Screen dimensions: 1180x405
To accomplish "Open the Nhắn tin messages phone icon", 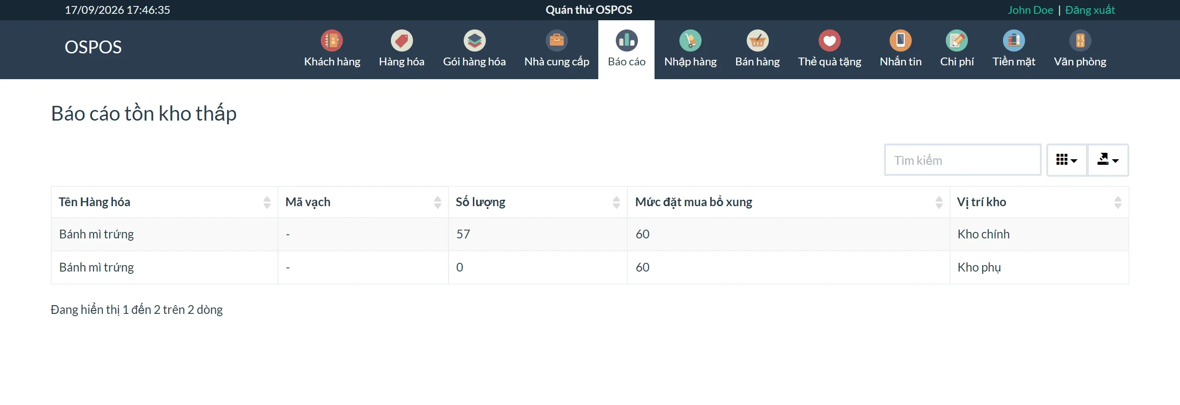I will 901,40.
